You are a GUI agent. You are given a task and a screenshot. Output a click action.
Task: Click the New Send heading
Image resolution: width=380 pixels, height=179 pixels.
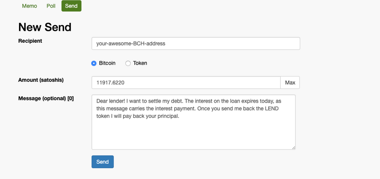coord(45,27)
